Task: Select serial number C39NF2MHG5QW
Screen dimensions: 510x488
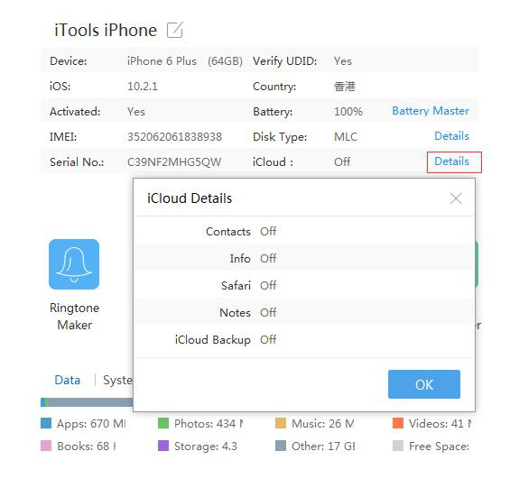Action: tap(174, 161)
